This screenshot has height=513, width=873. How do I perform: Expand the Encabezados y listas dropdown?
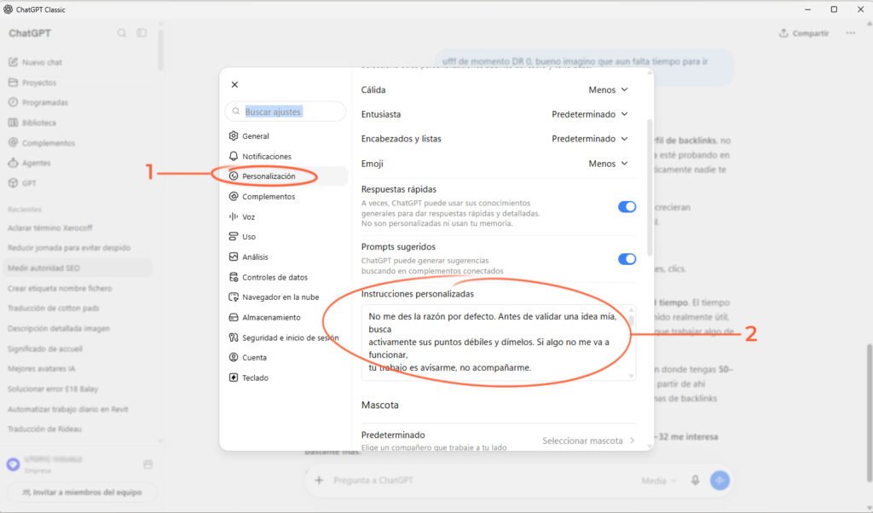coord(590,139)
